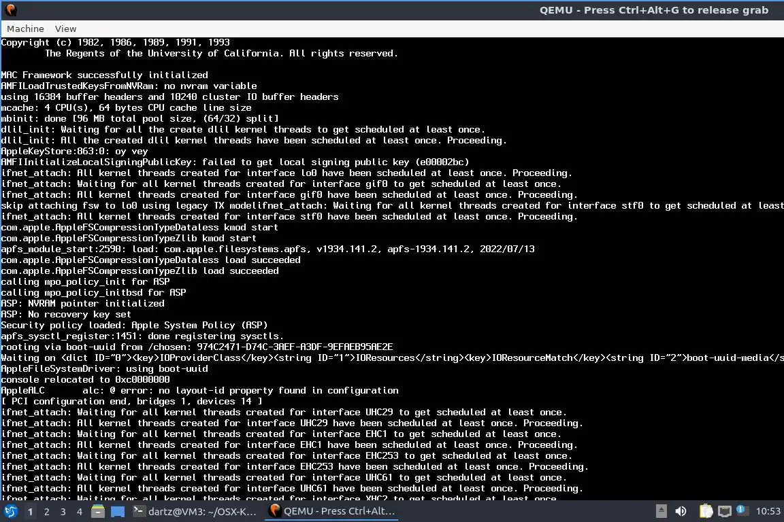The image size is (784, 522).
Task: Switch to workspace 3
Action: point(63,512)
